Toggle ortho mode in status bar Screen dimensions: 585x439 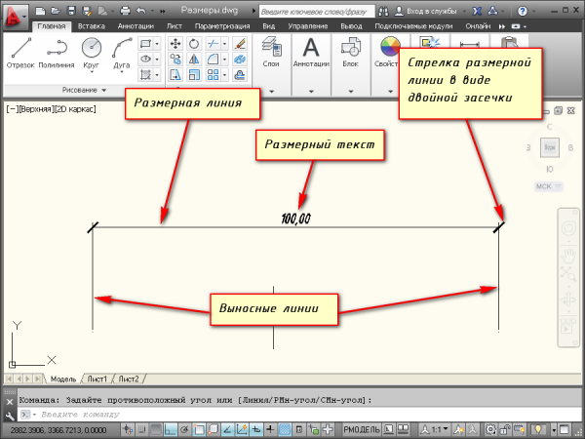tap(171, 429)
